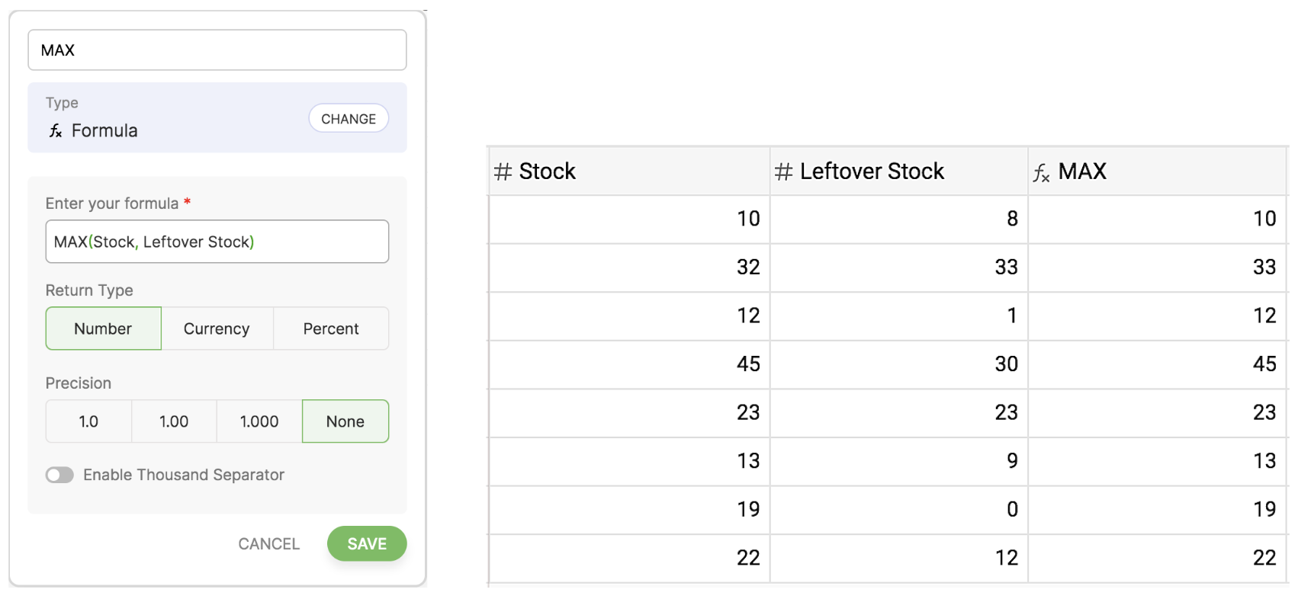Image resolution: width=1298 pixels, height=599 pixels.
Task: Save the formula field
Action: coord(367,544)
